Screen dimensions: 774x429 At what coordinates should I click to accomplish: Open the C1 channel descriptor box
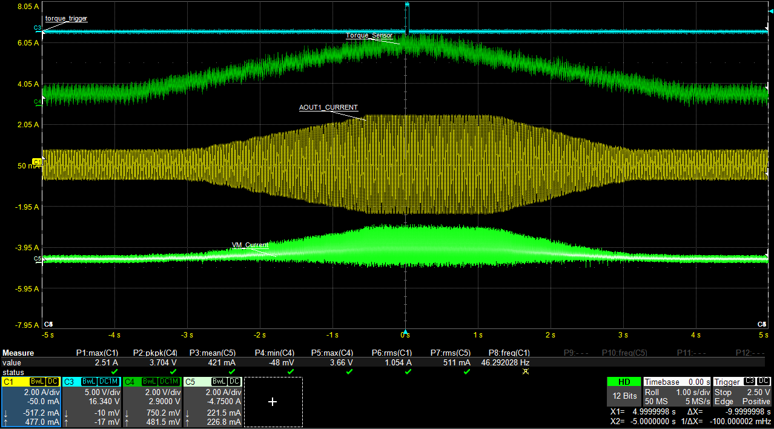click(x=30, y=401)
